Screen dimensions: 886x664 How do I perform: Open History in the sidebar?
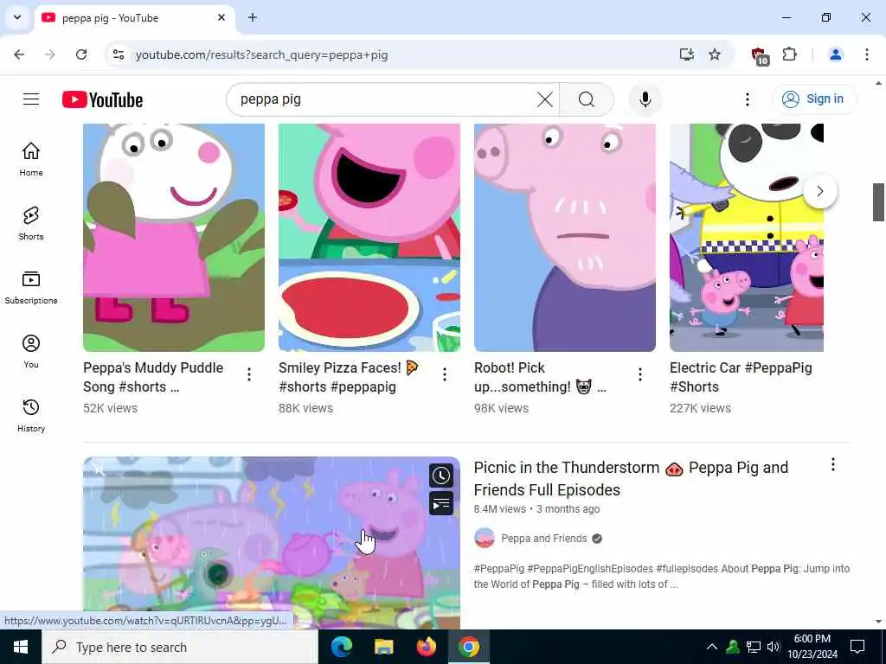[31, 415]
